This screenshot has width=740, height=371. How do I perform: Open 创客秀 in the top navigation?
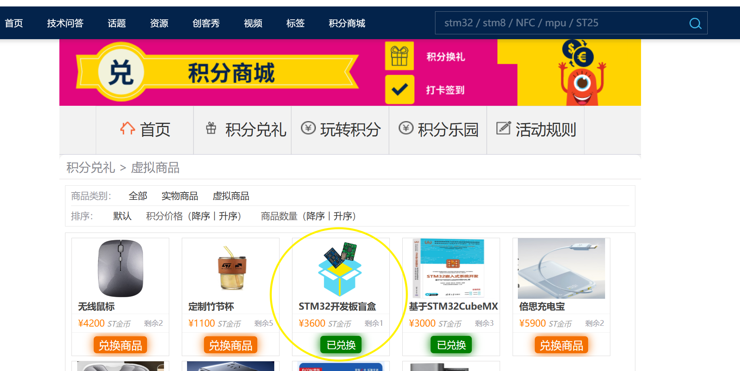click(x=206, y=23)
